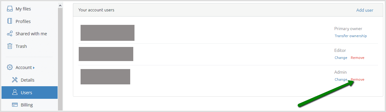Click the Shared with me share icon
This screenshot has width=386, height=112.
click(9, 34)
